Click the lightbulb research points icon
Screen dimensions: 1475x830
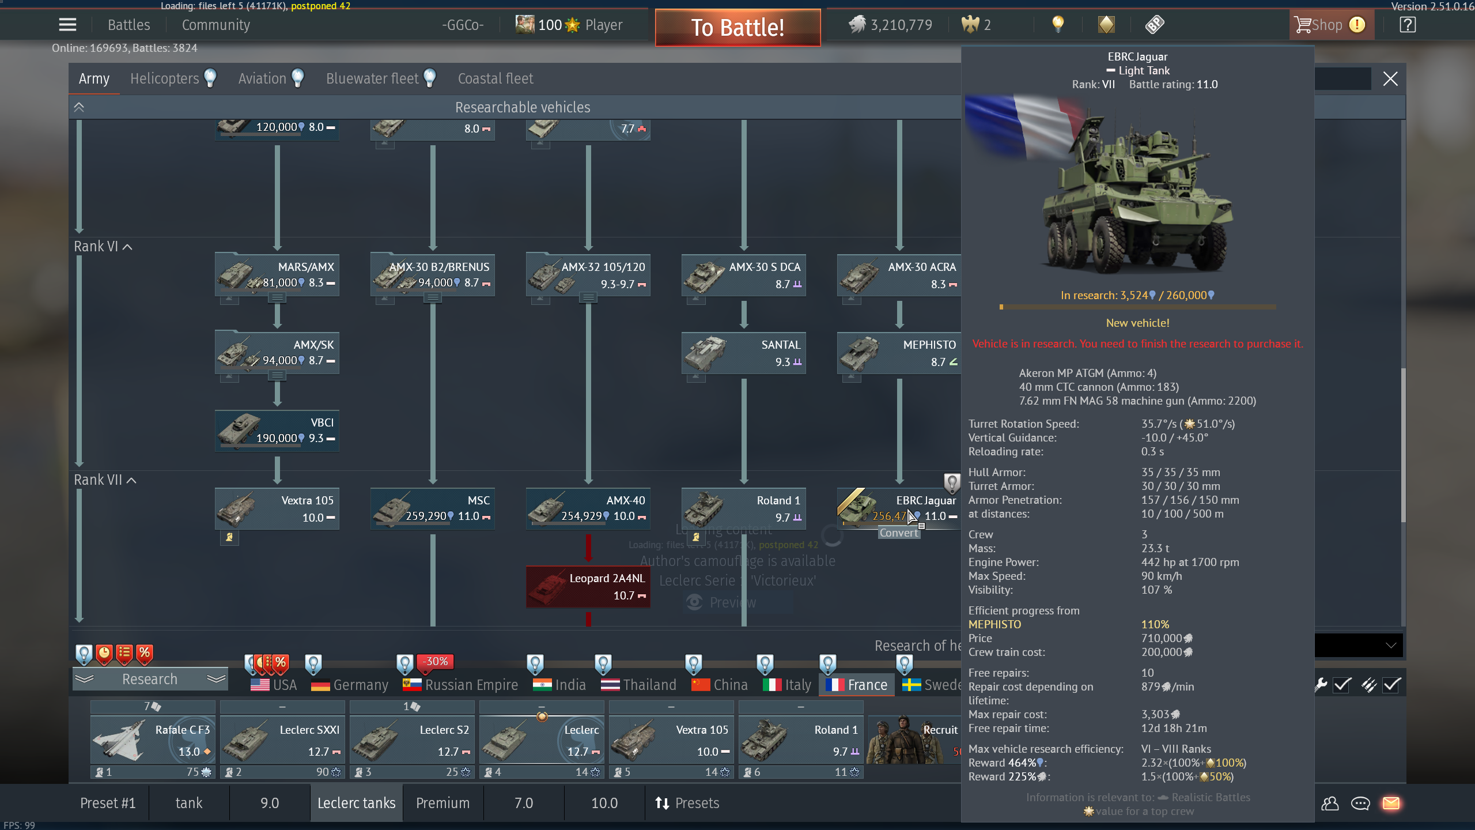tap(1058, 24)
